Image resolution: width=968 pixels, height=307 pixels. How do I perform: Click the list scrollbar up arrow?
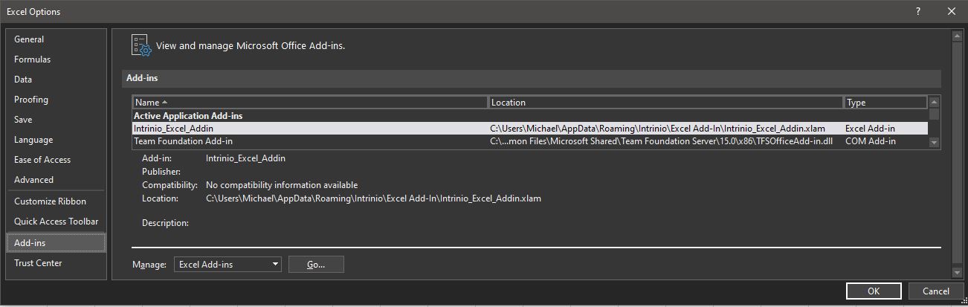coord(935,103)
